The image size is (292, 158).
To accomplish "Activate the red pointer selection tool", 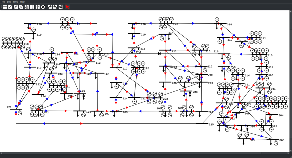I will point(67,7).
